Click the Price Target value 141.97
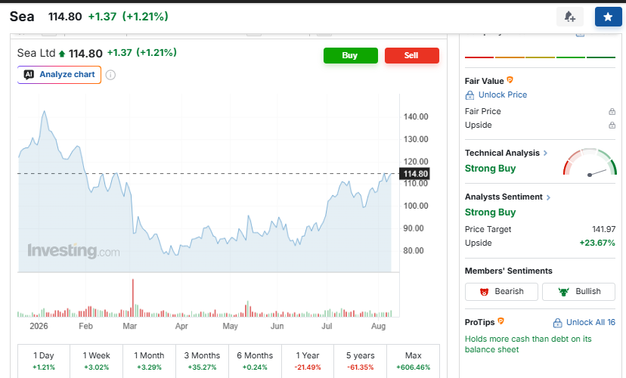The image size is (626, 378). (x=603, y=230)
